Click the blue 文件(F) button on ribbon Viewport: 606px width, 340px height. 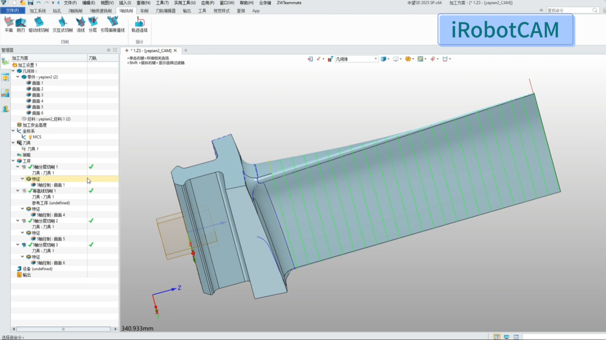[12, 11]
